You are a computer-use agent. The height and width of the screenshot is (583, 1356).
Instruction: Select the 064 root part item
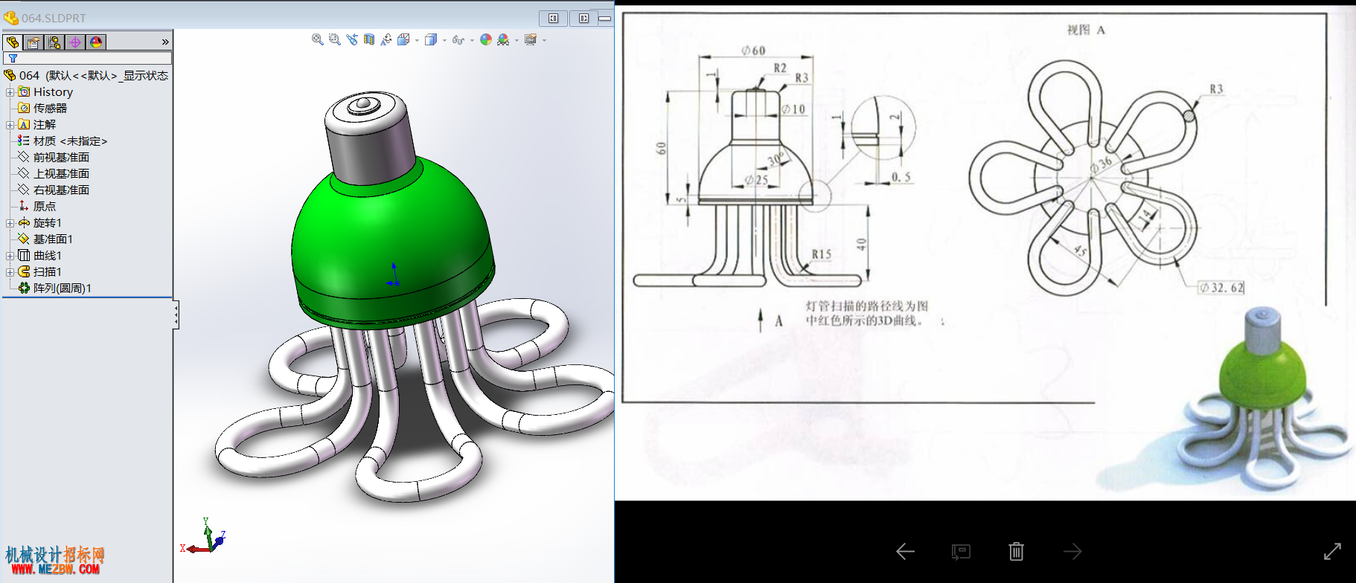point(86,75)
